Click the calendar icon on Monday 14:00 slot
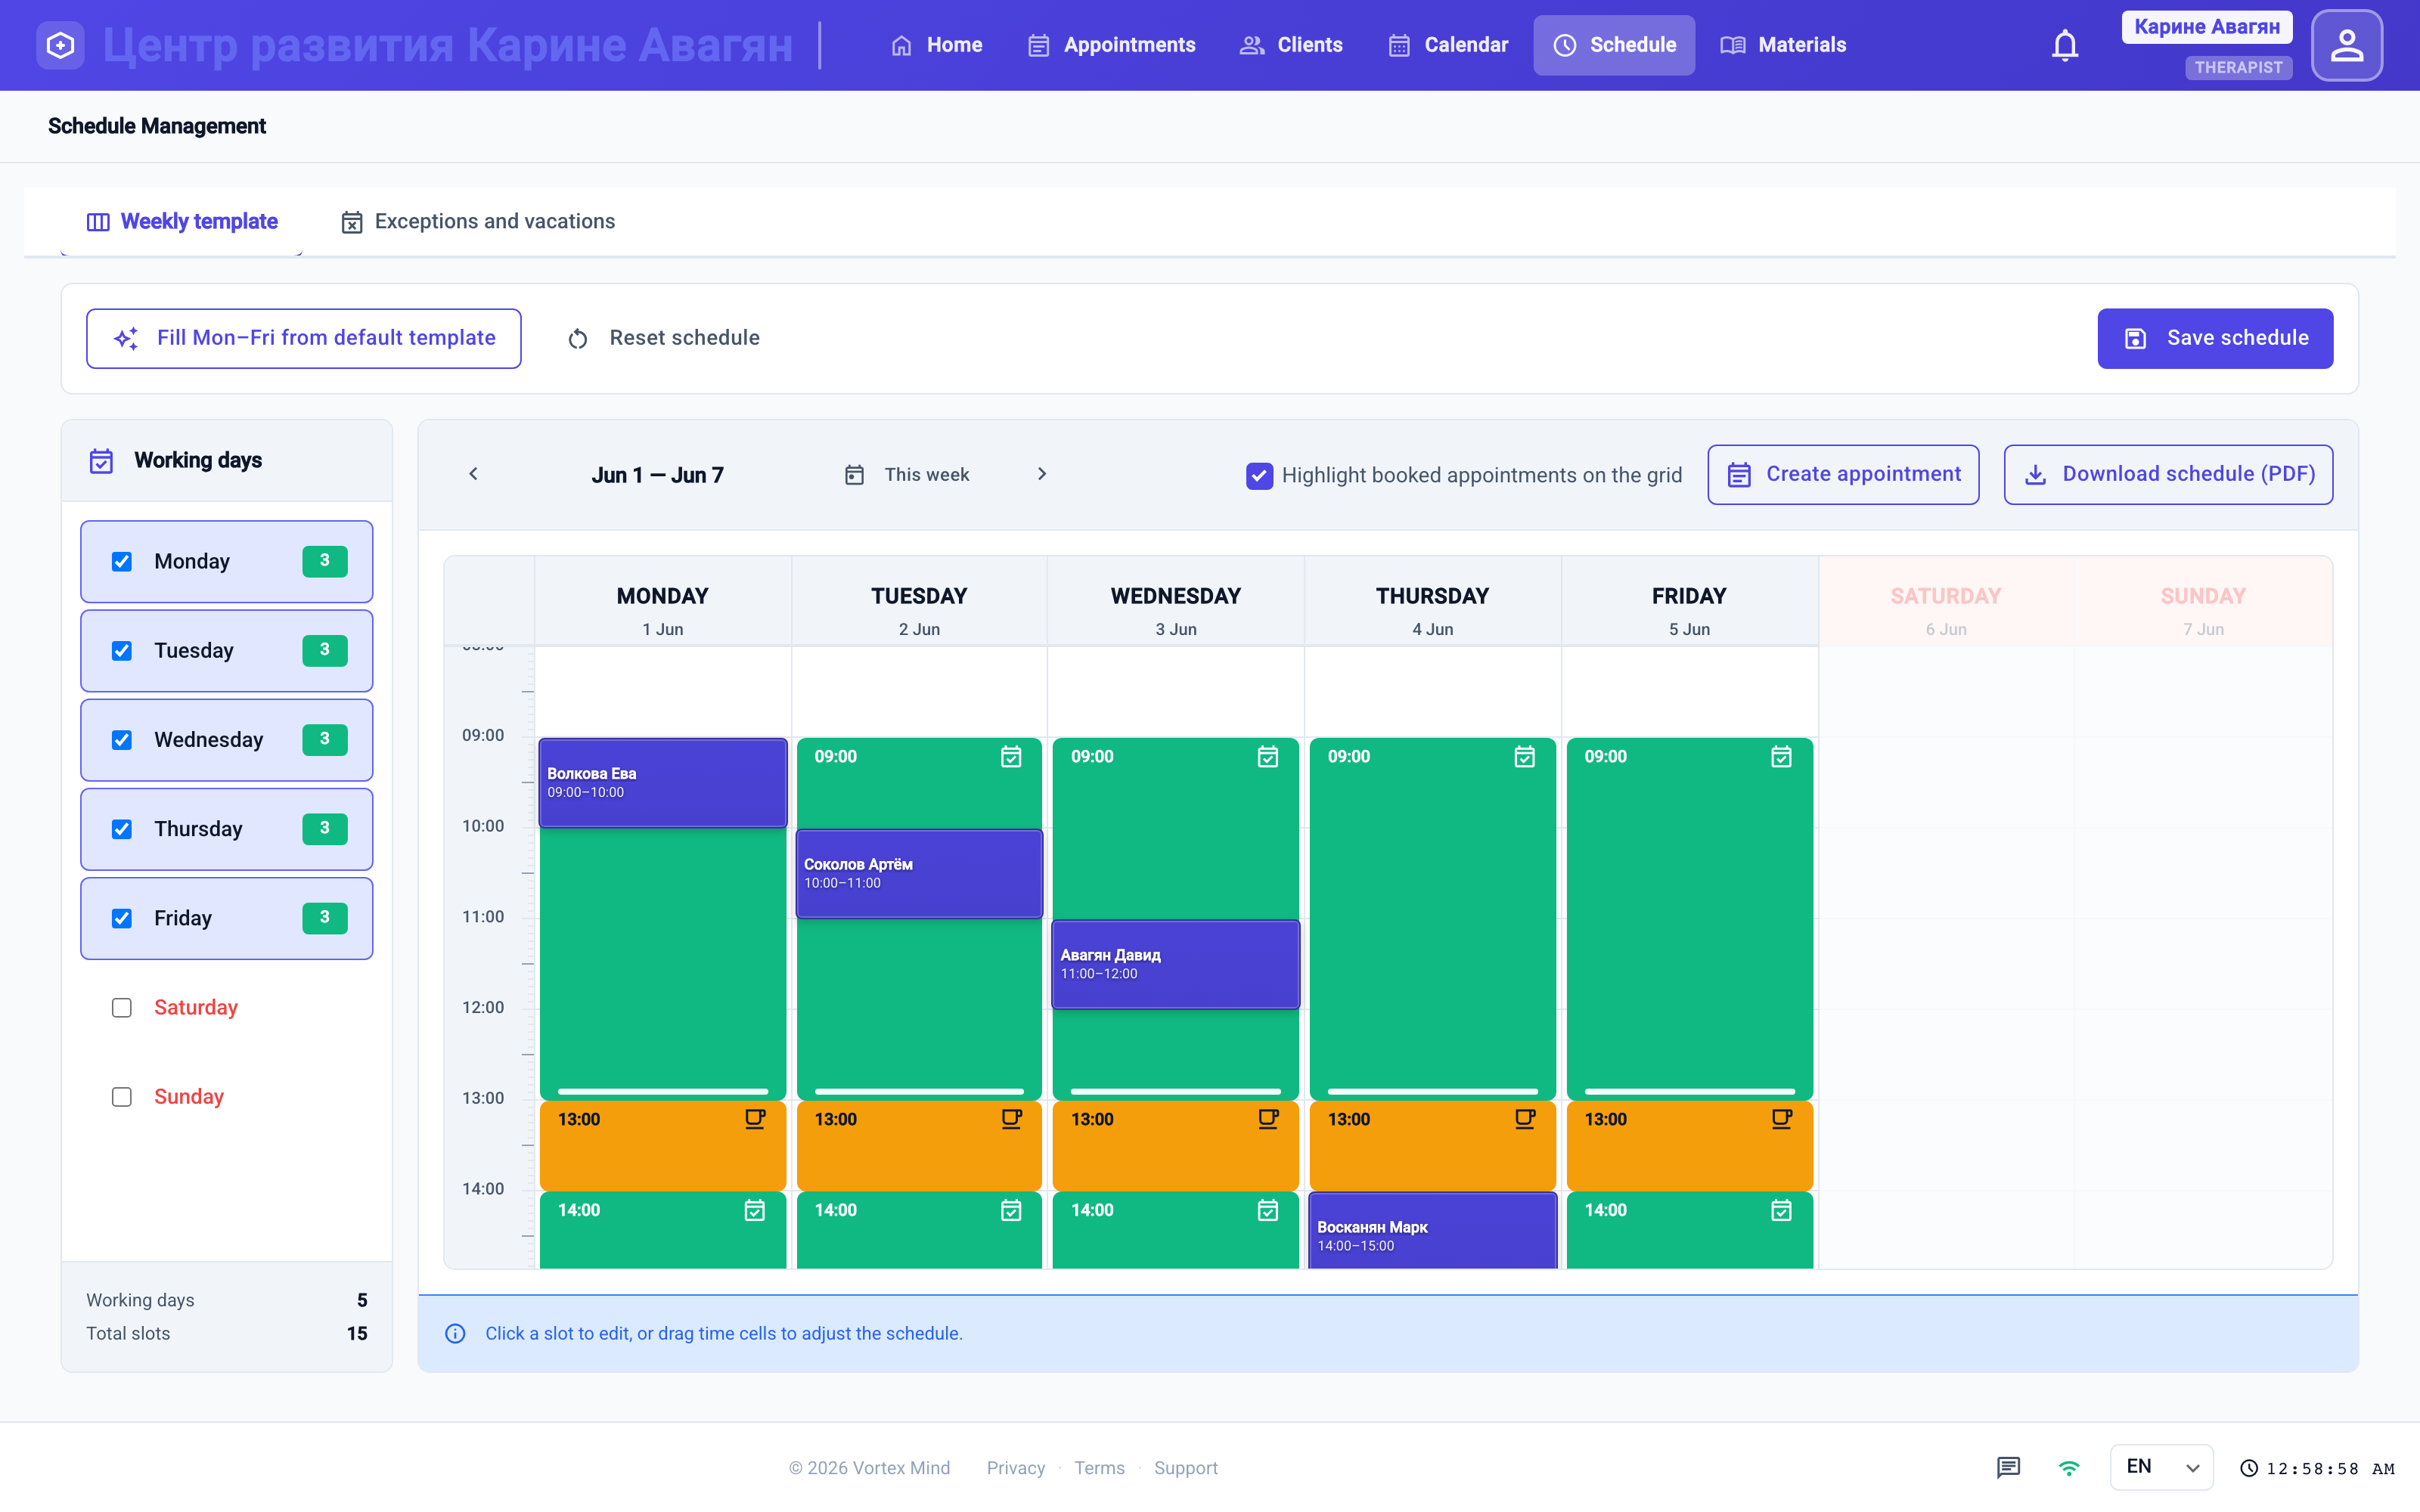2420x1512 pixels. click(755, 1210)
